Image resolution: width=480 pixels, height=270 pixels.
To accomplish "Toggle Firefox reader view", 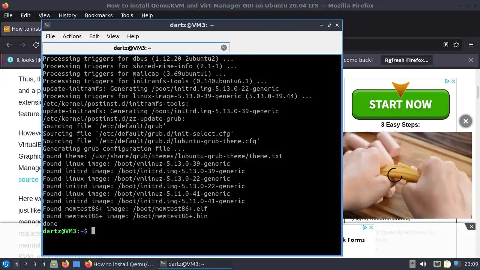I will [x=446, y=45].
